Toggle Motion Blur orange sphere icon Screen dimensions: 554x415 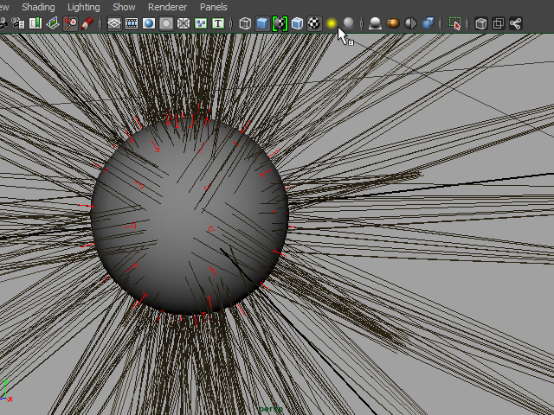tap(393, 23)
